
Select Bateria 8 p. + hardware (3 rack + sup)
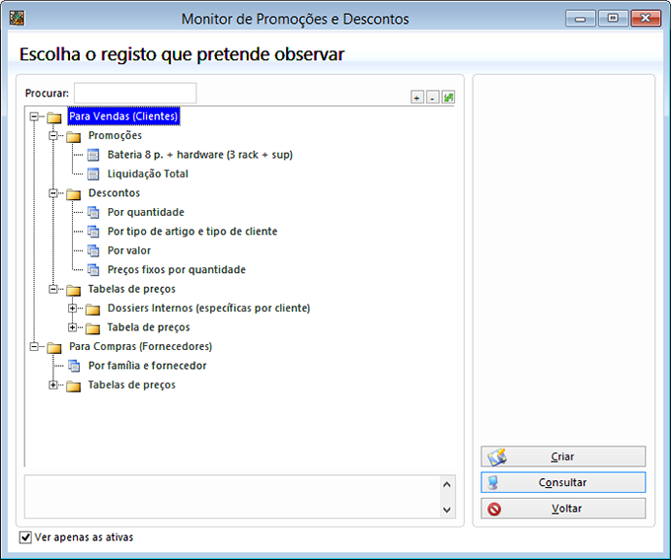[200, 155]
